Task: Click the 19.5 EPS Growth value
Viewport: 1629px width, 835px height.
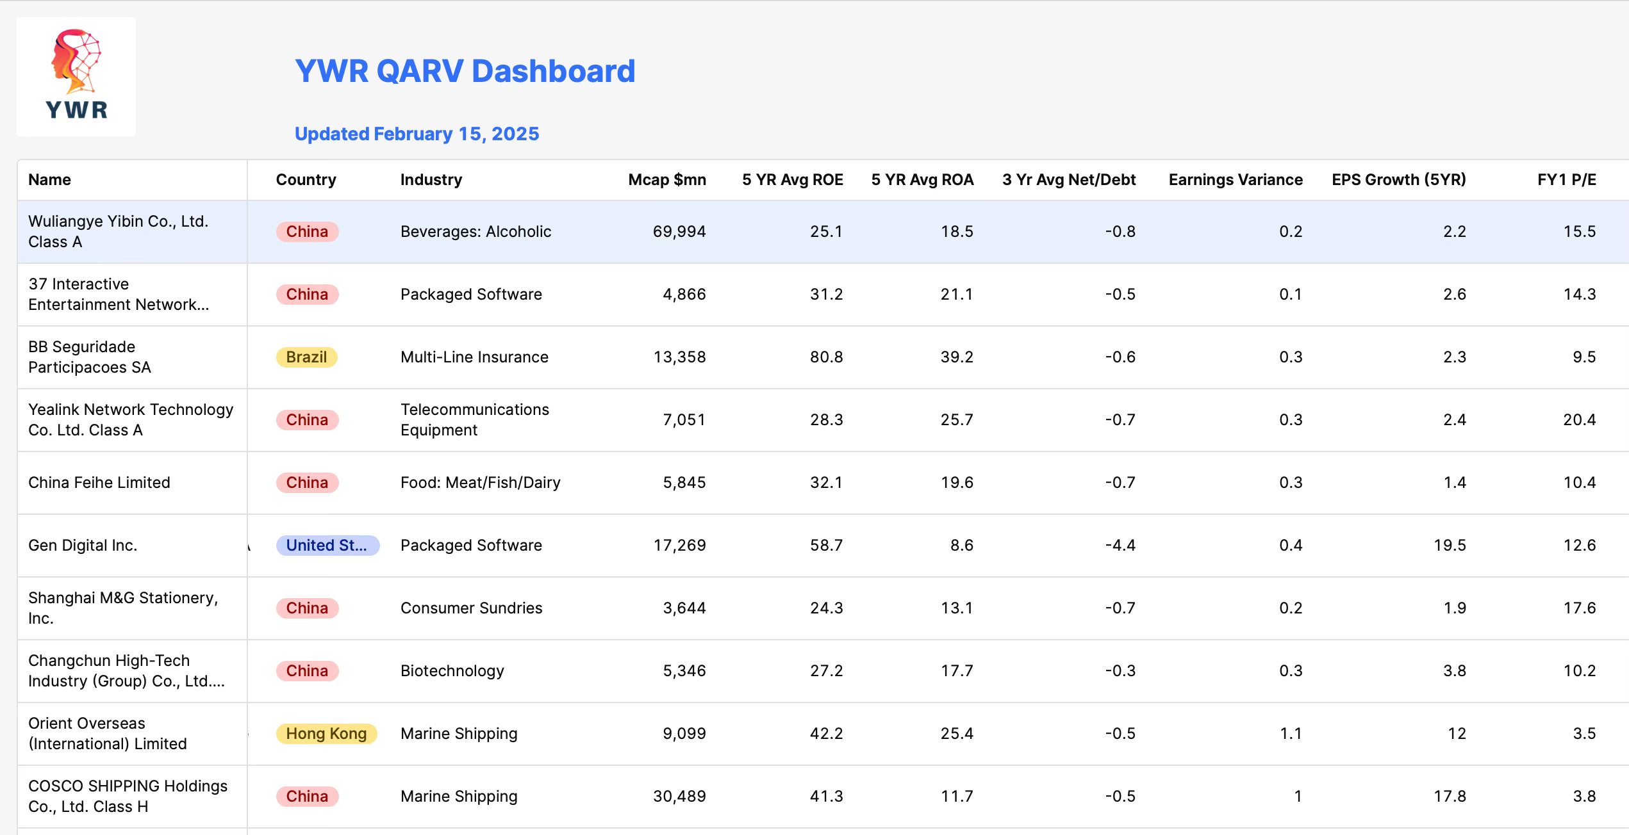Action: (1450, 546)
